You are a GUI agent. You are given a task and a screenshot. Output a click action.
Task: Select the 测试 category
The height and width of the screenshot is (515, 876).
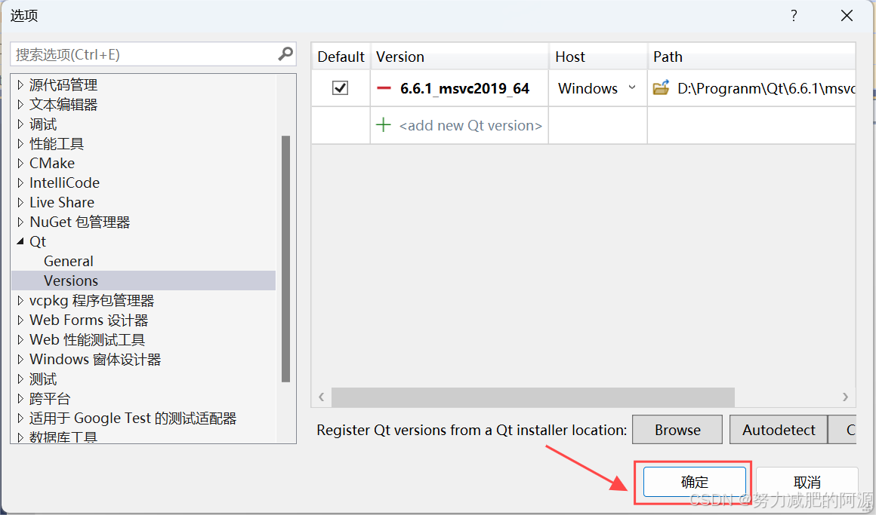(43, 379)
